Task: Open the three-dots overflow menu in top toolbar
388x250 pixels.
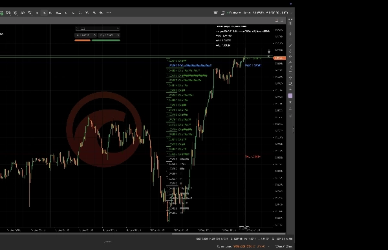Action: click(x=109, y=13)
